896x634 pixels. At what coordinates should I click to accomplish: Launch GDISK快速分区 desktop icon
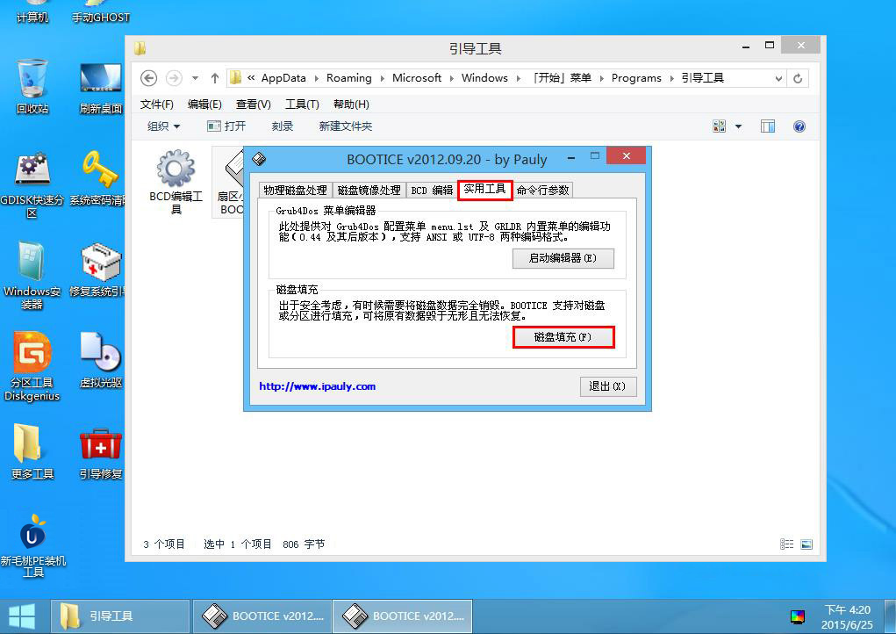click(x=32, y=184)
